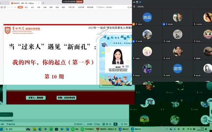212x132 pixels.
Task: Toggle the 批注 comments button in status bar
Action: click(x=97, y=124)
